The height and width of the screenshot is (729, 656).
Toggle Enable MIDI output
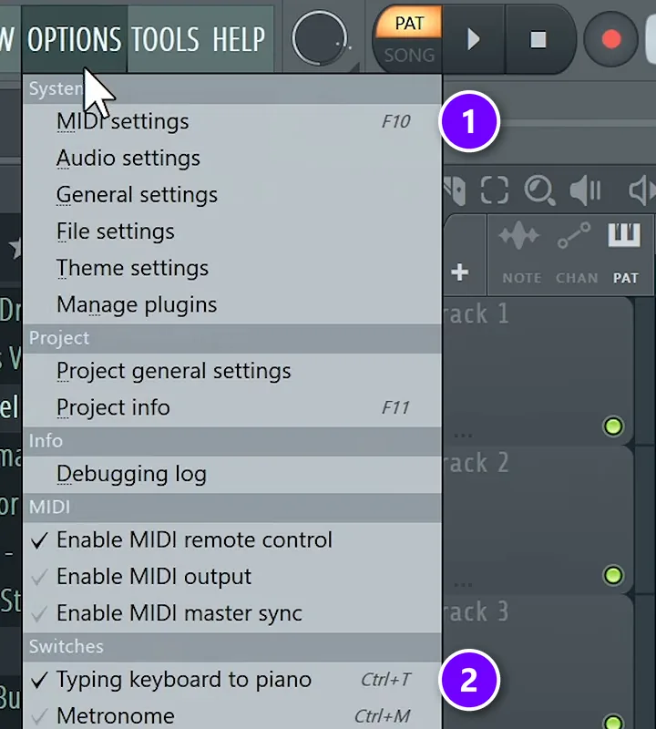(232, 577)
